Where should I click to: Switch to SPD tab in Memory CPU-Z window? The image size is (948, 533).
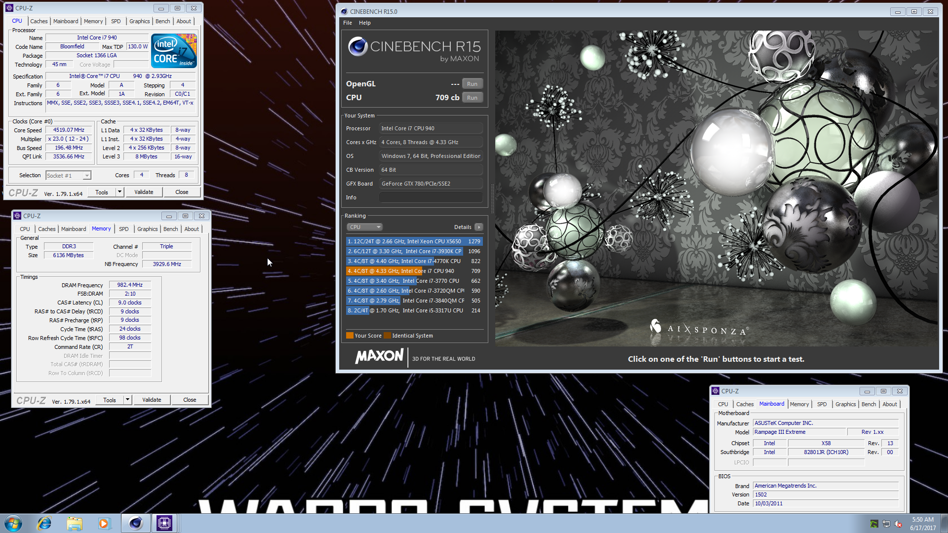(x=124, y=229)
